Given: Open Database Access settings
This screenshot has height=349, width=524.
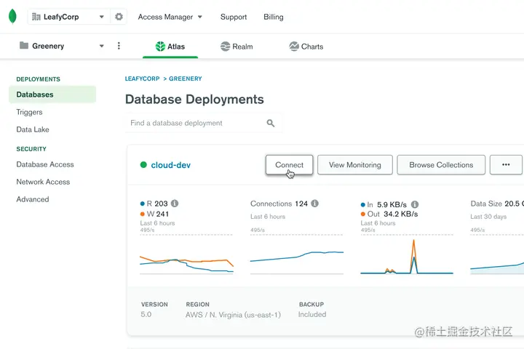Looking at the screenshot, I should pyautogui.click(x=45, y=164).
